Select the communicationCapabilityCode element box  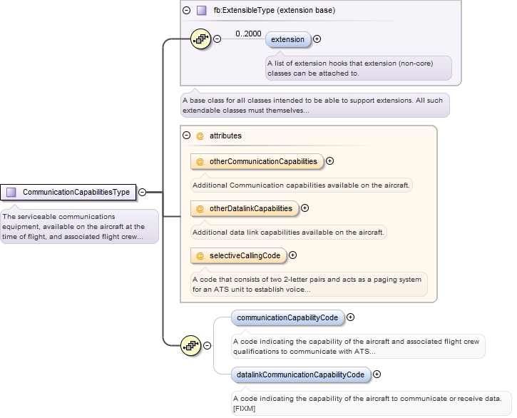point(288,317)
